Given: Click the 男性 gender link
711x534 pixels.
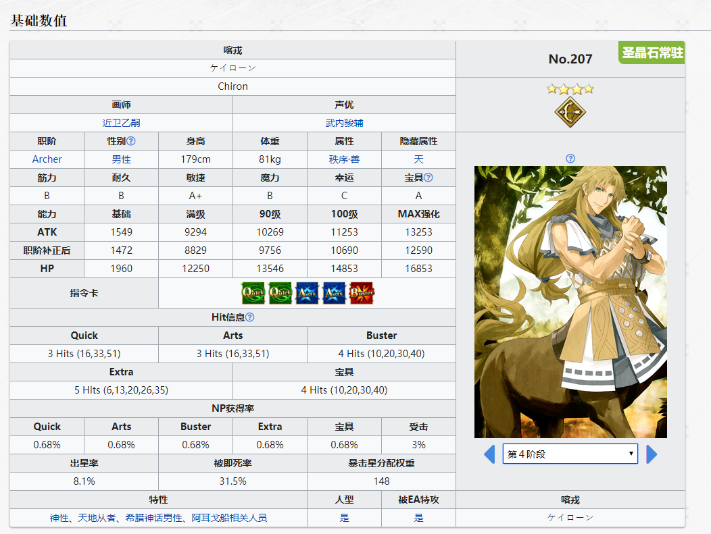Looking at the screenshot, I should 122,159.
